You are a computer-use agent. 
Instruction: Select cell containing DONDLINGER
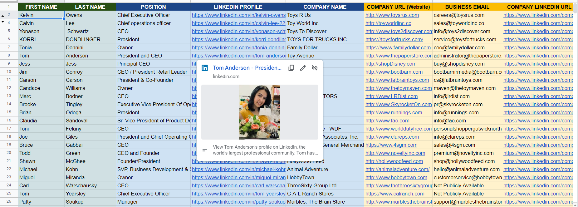(90, 39)
